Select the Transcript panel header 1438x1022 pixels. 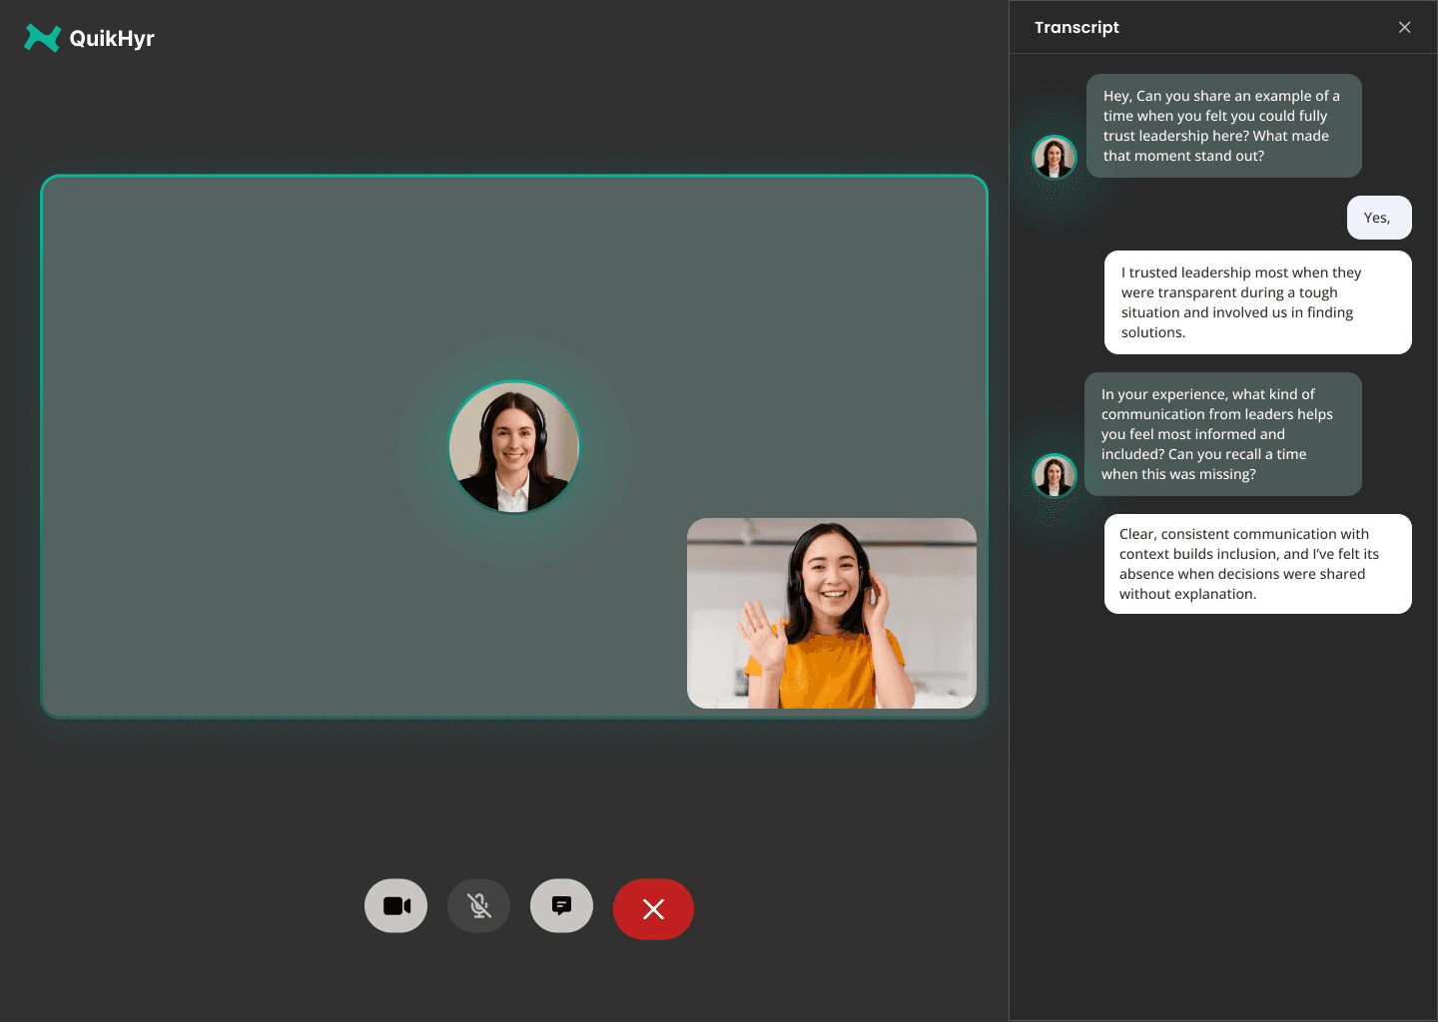click(x=1078, y=27)
